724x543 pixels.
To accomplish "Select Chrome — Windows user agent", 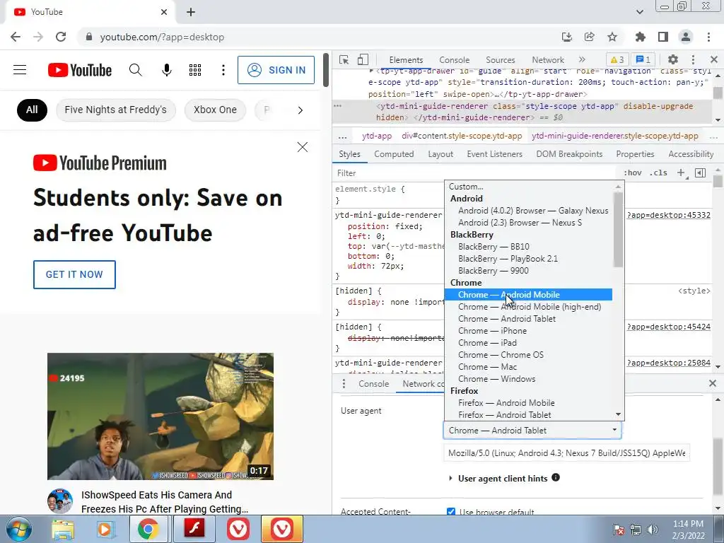I will point(528,379).
